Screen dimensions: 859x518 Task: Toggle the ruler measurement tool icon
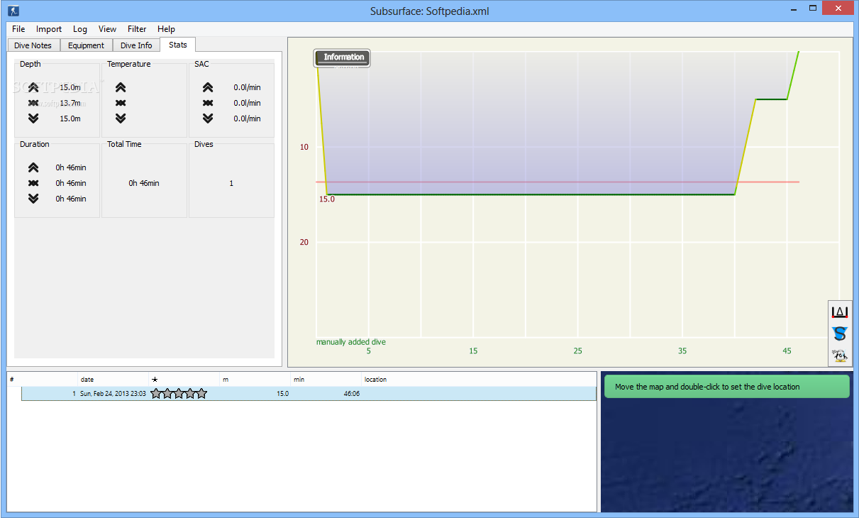tap(840, 312)
